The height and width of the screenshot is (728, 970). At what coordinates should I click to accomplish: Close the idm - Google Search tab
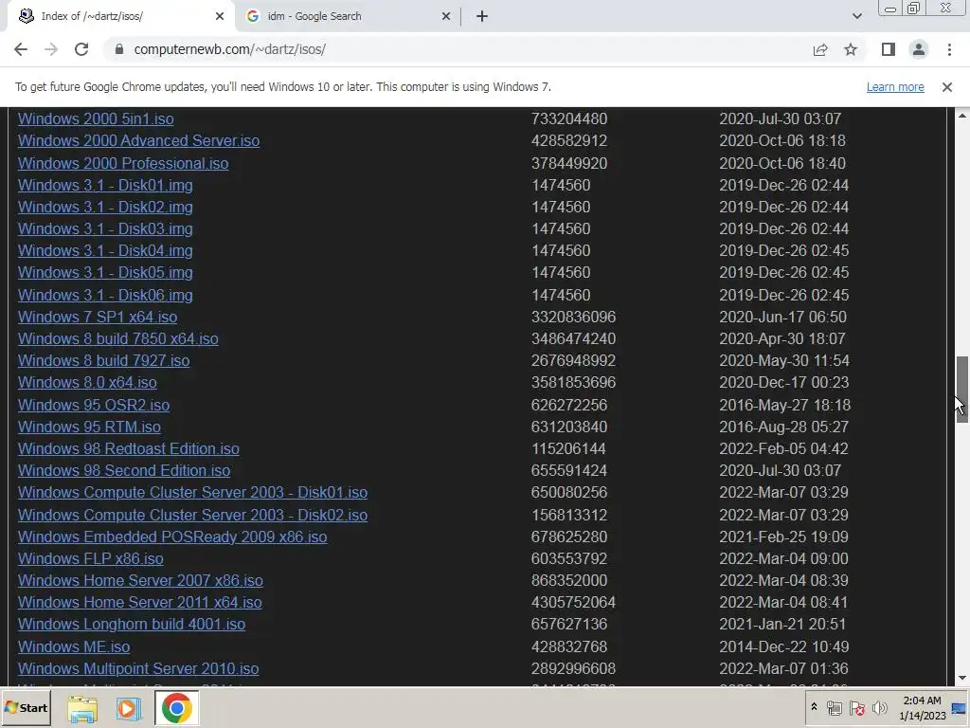point(446,16)
